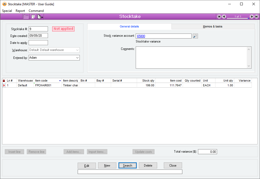The width and height of the screenshot is (260, 179).
Task: Go to the next record
Action: 252,17
